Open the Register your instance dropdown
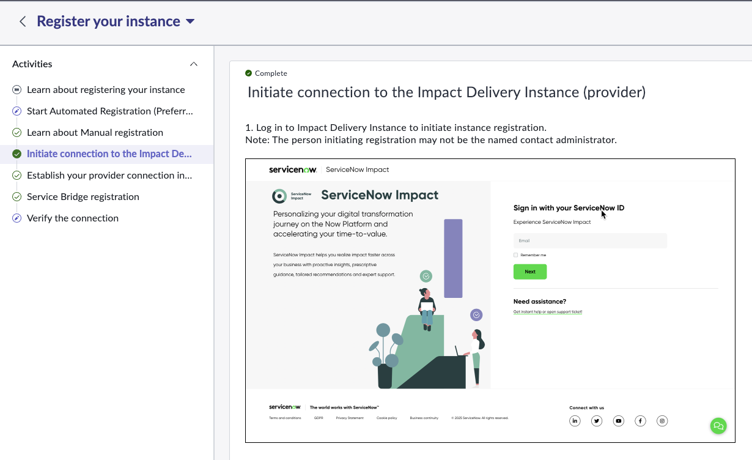Screen dimensions: 752x460 (x=190, y=21)
